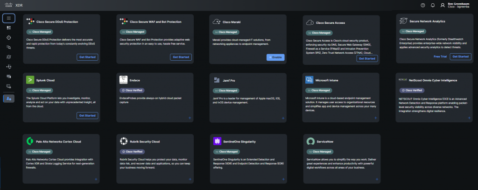The width and height of the screenshot is (478, 190).
Task: Open Ben Greenbaum user profile menu
Action: (x=457, y=5)
